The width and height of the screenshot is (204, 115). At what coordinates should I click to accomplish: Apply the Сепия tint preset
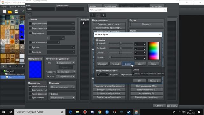(128, 64)
